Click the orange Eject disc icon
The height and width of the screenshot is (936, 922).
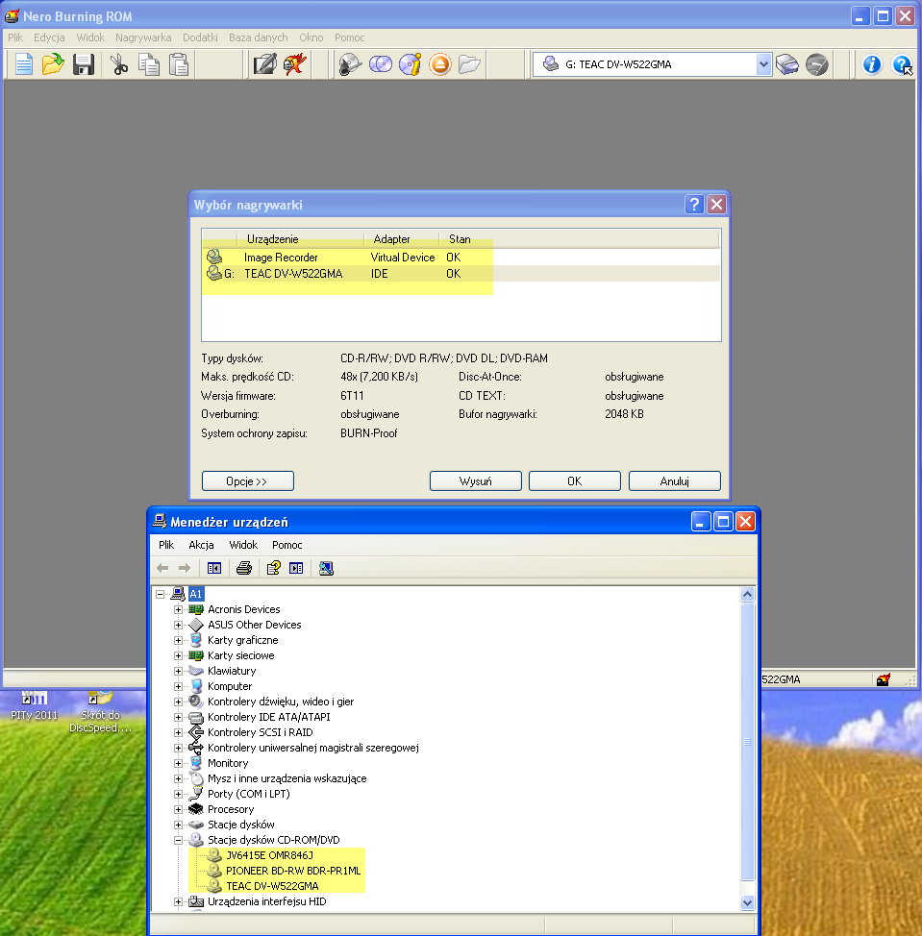pyautogui.click(x=440, y=64)
